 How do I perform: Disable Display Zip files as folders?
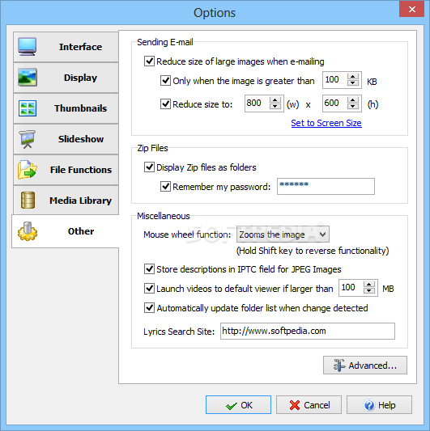149,167
